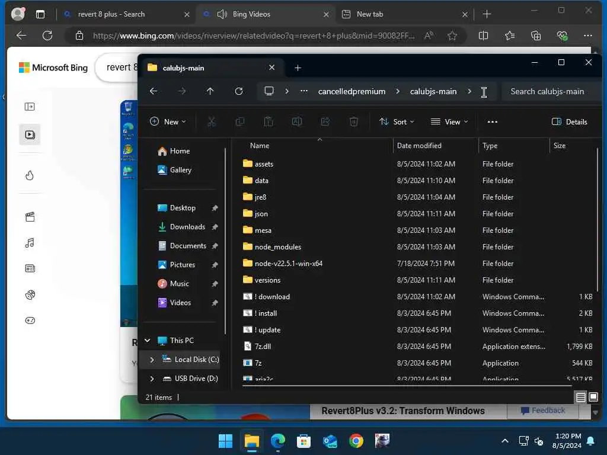Screen dimensions: 607x455
Task: Click the Rename icon in File Explorer toolbar
Action: tap(297, 122)
